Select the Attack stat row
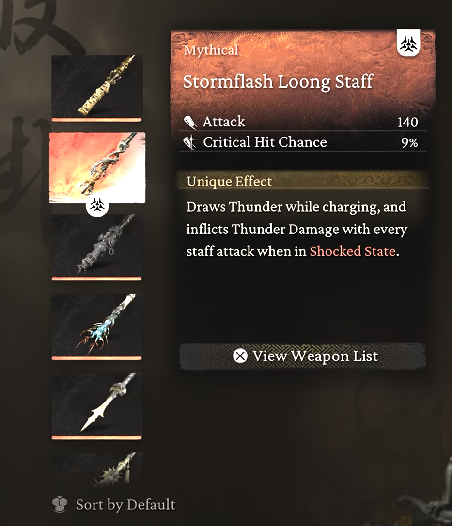Viewport: 452px width, 526px height. tap(303, 122)
